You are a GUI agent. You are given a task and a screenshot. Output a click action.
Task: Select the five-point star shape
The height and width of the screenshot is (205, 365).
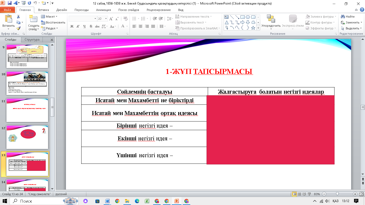point(253,28)
